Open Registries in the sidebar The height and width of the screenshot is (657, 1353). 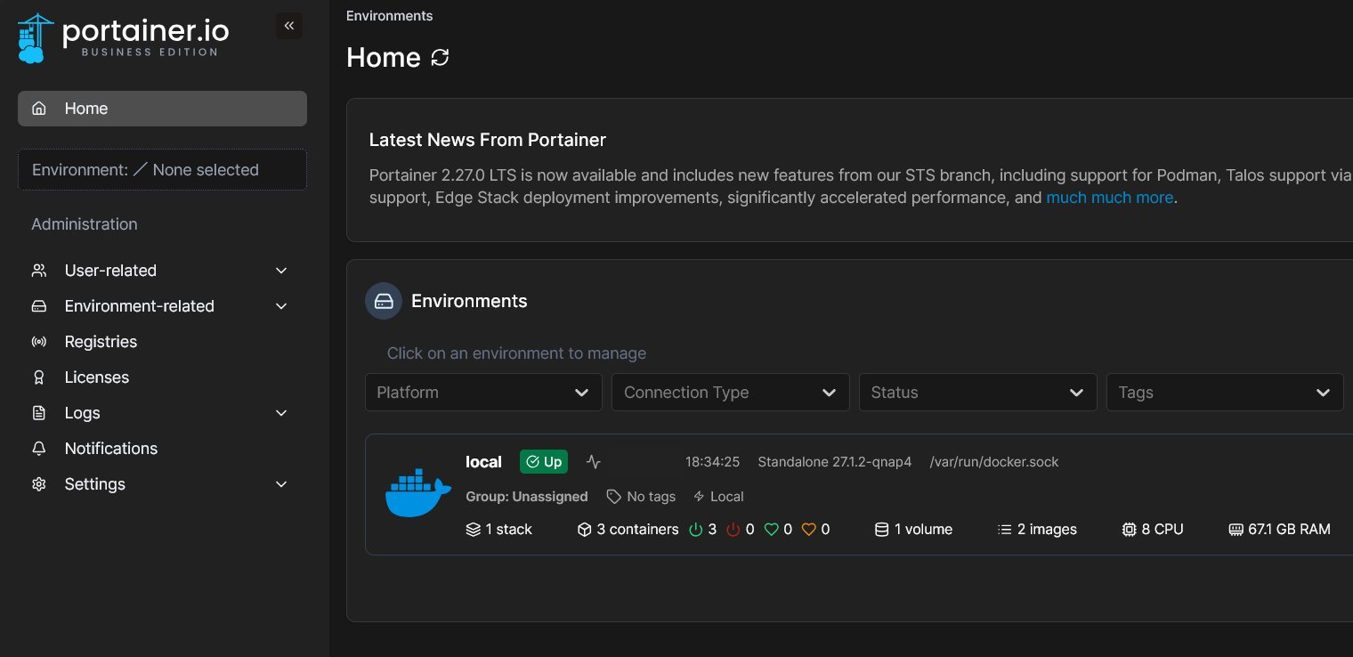tap(162, 342)
